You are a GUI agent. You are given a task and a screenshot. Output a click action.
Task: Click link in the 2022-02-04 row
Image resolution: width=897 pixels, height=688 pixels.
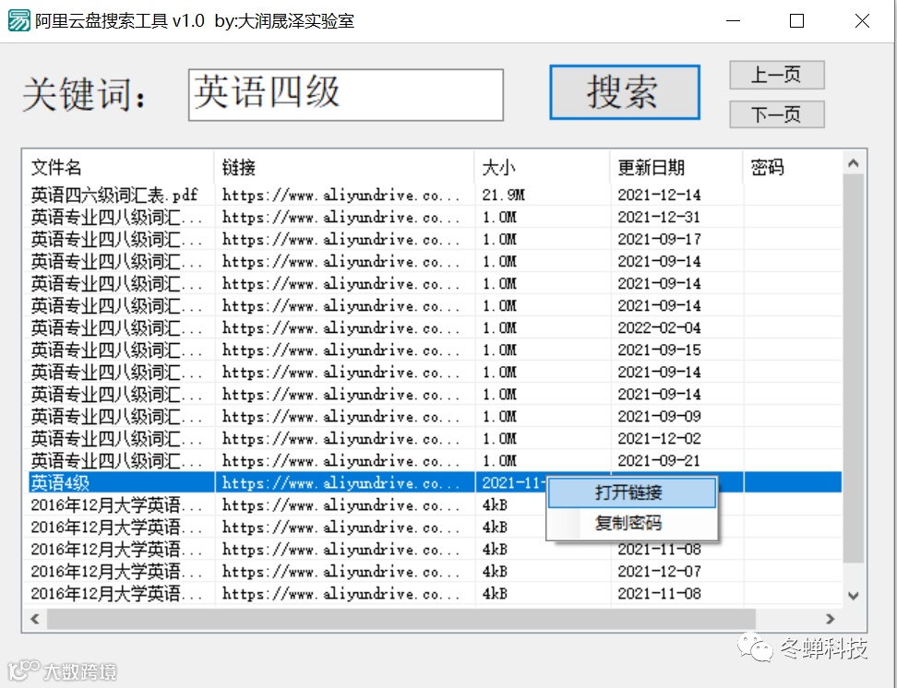(x=341, y=327)
